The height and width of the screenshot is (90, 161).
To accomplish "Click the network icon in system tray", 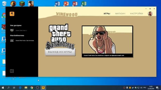I will pyautogui.click(x=139, y=88).
